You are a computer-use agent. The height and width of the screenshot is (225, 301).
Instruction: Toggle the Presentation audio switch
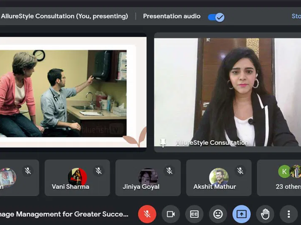pyautogui.click(x=216, y=17)
